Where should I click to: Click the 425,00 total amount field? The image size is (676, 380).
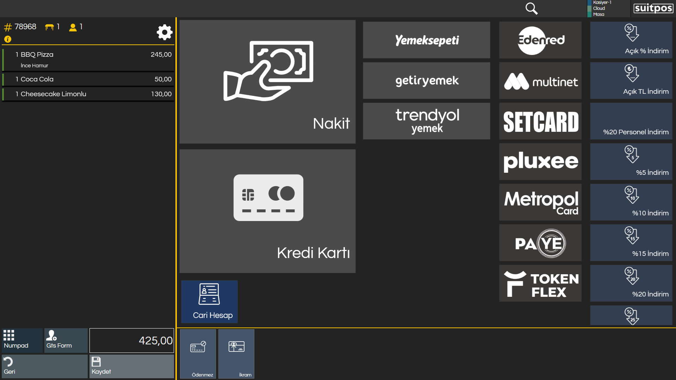click(x=132, y=341)
